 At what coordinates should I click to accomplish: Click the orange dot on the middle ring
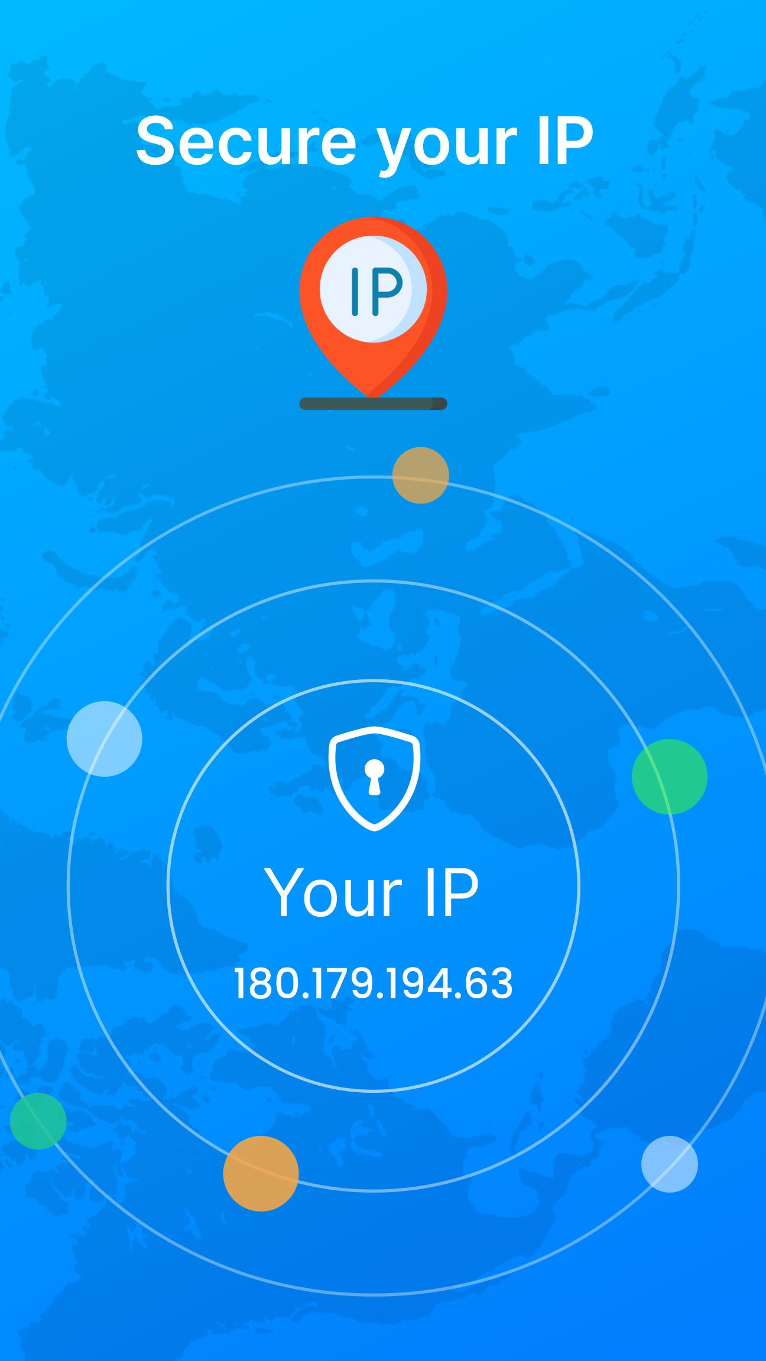click(261, 1173)
